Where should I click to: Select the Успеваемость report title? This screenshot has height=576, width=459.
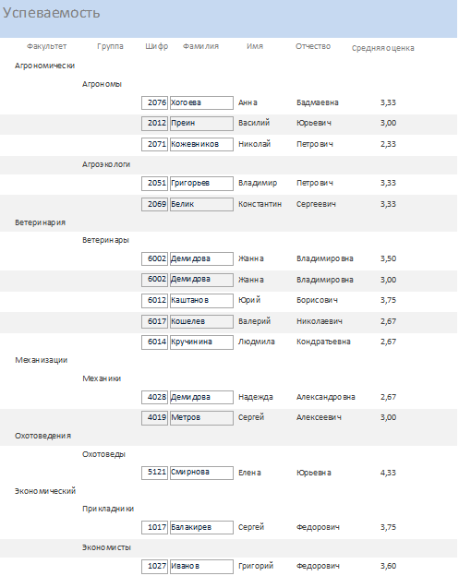point(52,13)
